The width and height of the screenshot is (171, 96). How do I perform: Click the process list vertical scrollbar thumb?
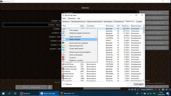144,30
